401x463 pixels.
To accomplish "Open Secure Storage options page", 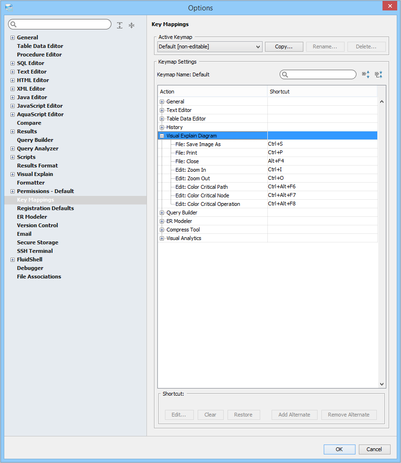I will (37, 242).
